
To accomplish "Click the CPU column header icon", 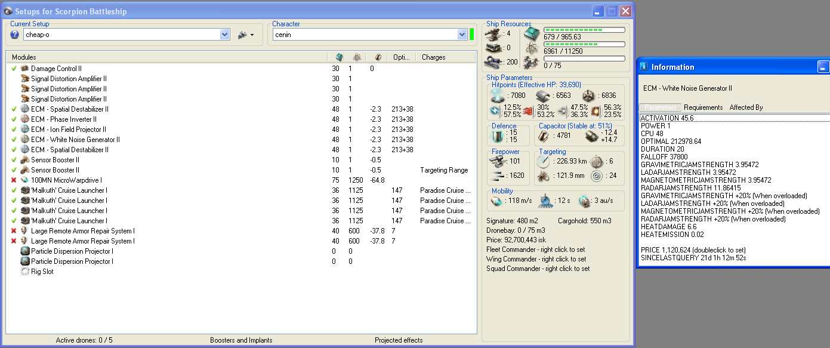I will (x=339, y=57).
